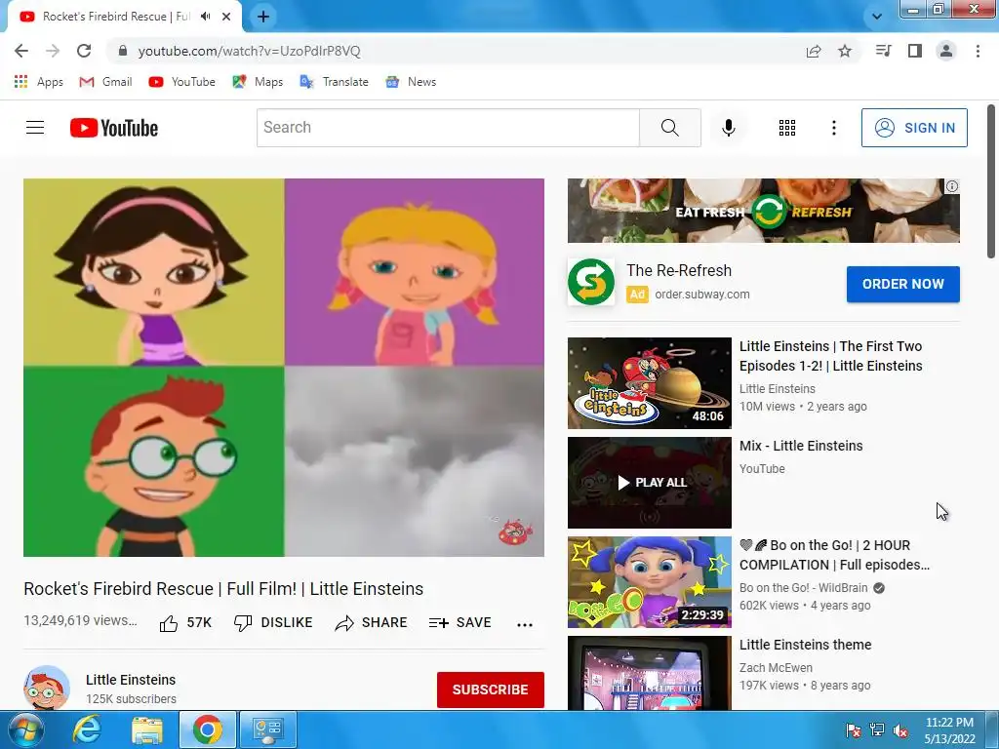Switch to Chrome on the taskbar
Screen dimensions: 999x749
(207, 729)
